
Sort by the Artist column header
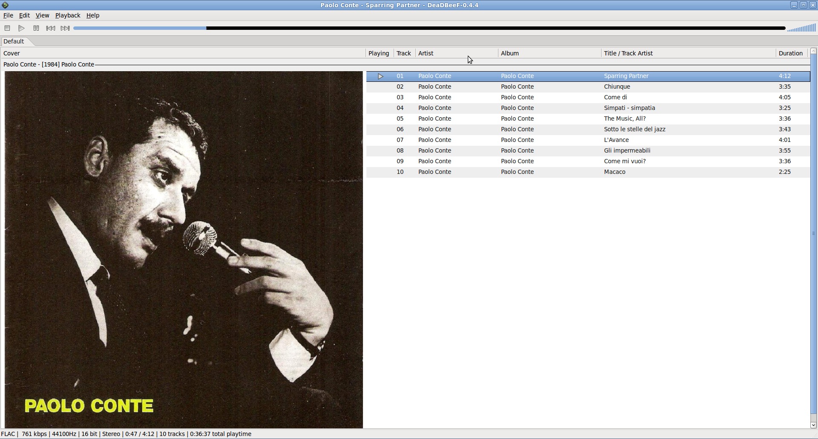click(x=457, y=53)
